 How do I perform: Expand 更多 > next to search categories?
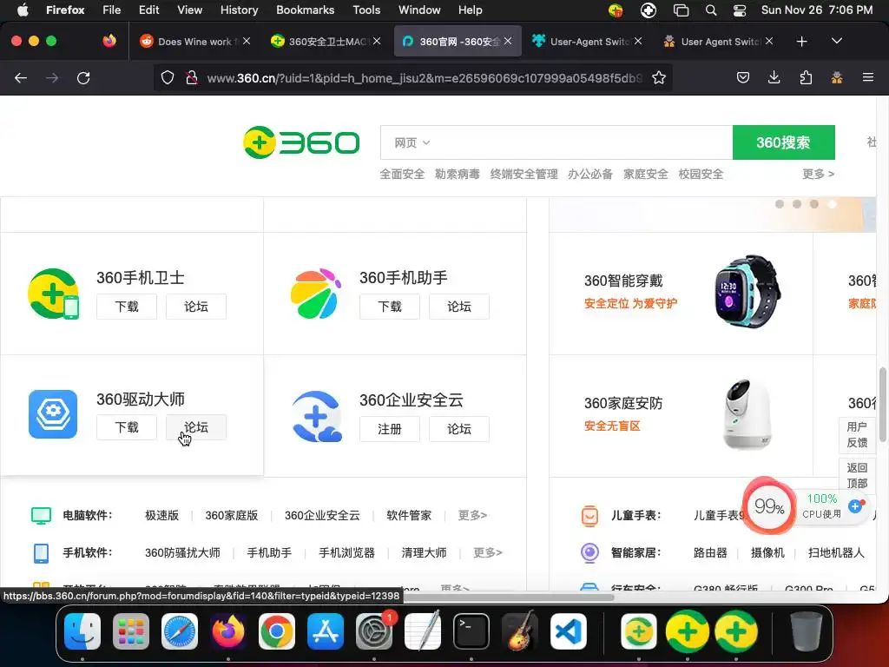point(818,174)
